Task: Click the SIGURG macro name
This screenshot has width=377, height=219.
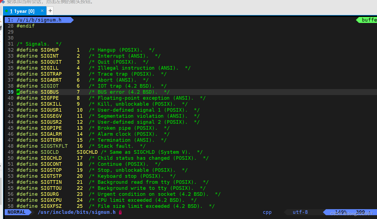Action: pos(50,194)
